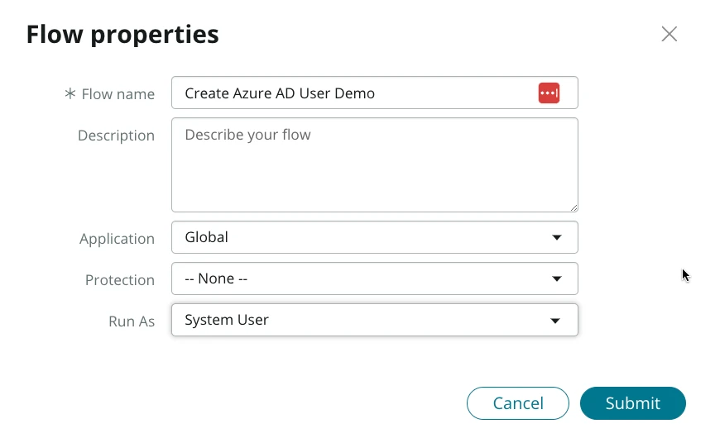Click the Protection label

tap(119, 280)
